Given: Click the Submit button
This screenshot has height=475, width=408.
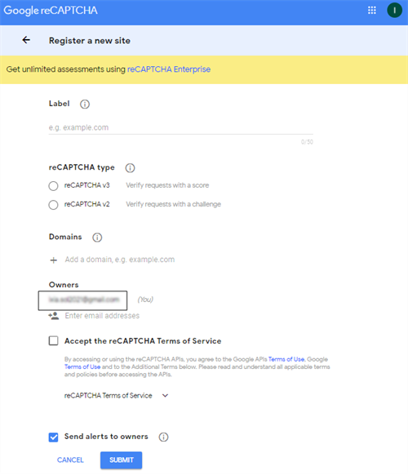Looking at the screenshot, I should coord(121,459).
